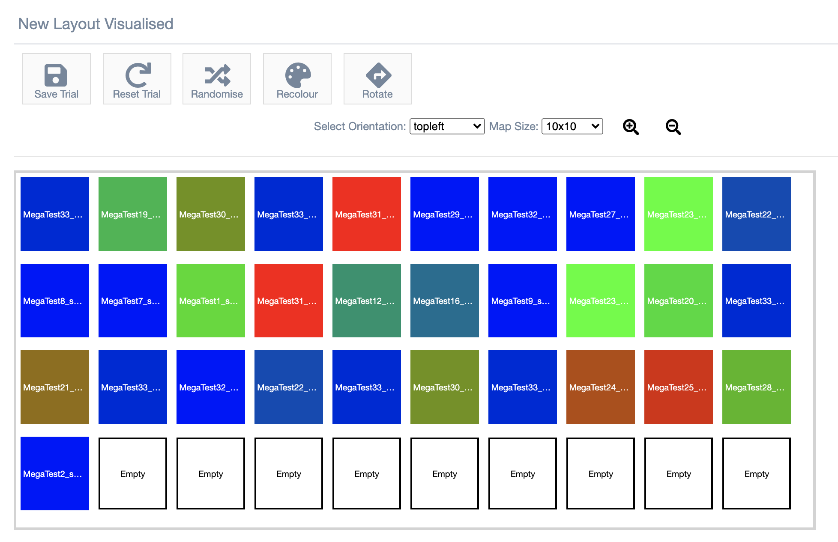Click the MegaTest19 green tile
The image size is (838, 542).
(133, 214)
